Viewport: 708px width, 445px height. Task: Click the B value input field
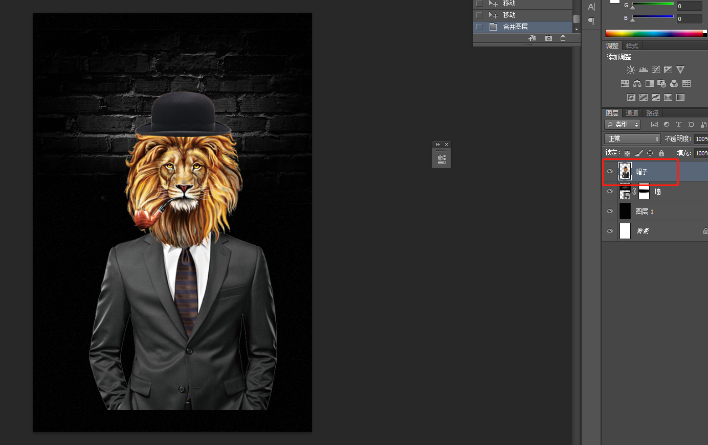point(690,19)
